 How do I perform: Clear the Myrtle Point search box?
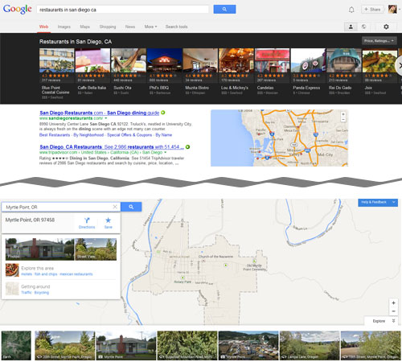pyautogui.click(x=115, y=207)
